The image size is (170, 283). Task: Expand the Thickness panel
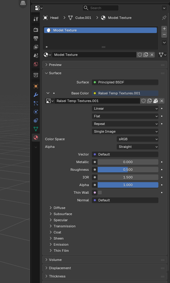[105, 276]
